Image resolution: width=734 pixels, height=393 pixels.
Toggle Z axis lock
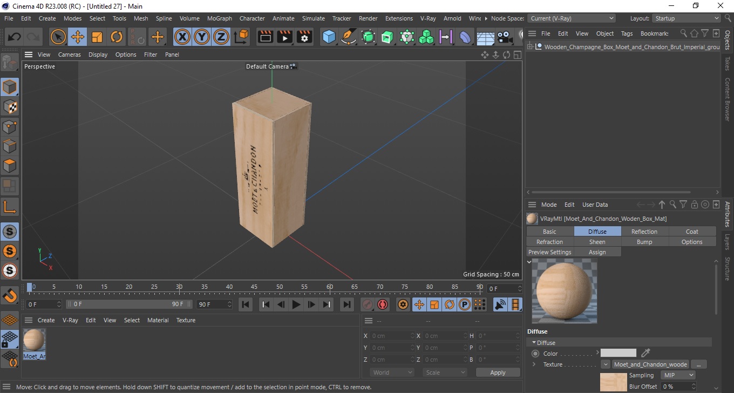(x=221, y=37)
